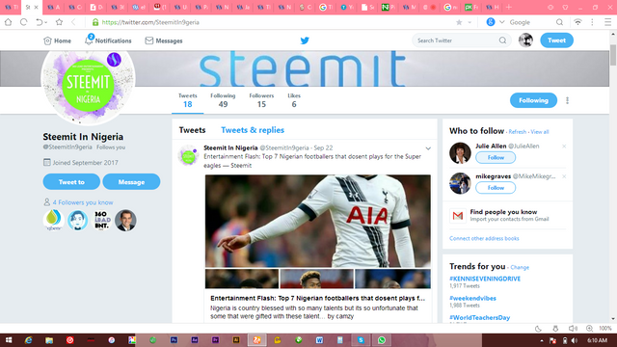Screen dimensions: 617x347
Task: Open Internet Explorer from taskbar
Action: click(x=28, y=340)
